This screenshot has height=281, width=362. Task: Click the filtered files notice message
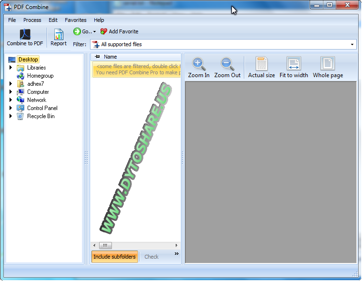pyautogui.click(x=136, y=69)
